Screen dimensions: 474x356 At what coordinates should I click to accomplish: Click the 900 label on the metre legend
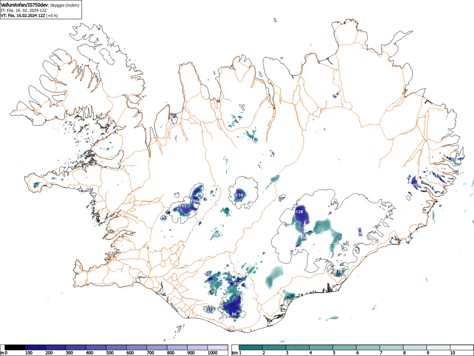pyautogui.click(x=191, y=353)
